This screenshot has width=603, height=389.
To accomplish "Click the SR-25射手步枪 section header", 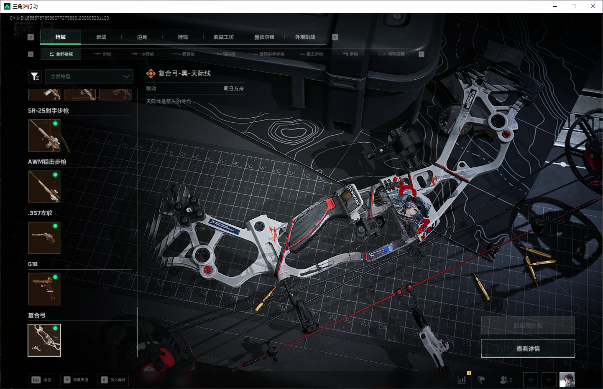I will click(49, 111).
